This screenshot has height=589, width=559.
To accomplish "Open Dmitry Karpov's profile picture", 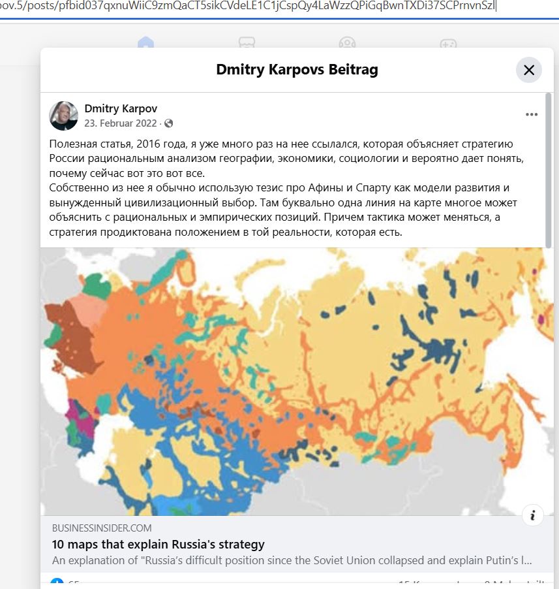I will pyautogui.click(x=63, y=116).
